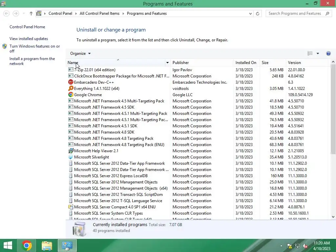This screenshot has height=252, width=336.
Task: Select Microsoft SQL Server 2012 T-SQL Language Service
Action: pos(197,200)
